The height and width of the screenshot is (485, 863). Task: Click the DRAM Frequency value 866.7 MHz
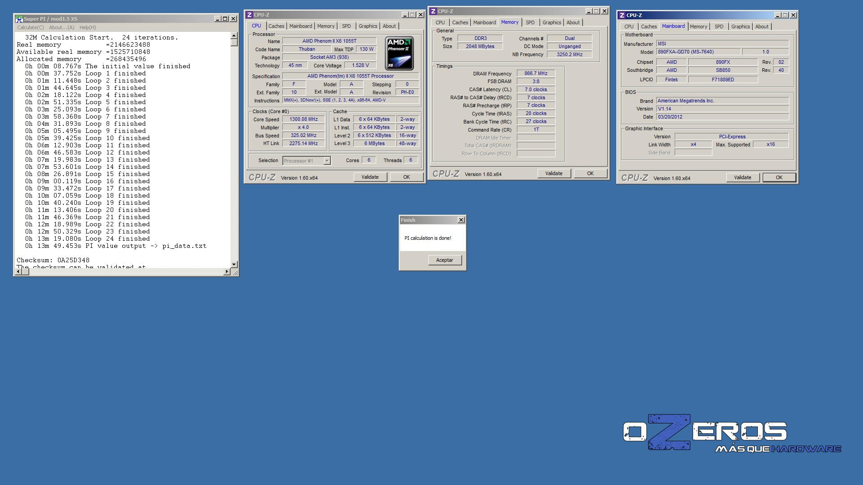(x=536, y=73)
